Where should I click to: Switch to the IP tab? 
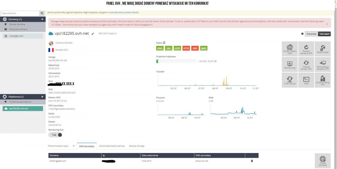click(x=74, y=146)
